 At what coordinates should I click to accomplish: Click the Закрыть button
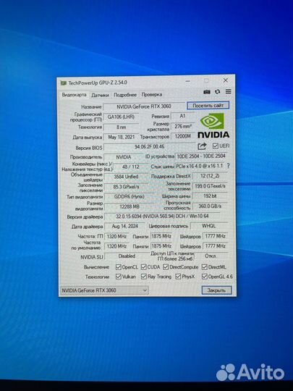[216, 290]
